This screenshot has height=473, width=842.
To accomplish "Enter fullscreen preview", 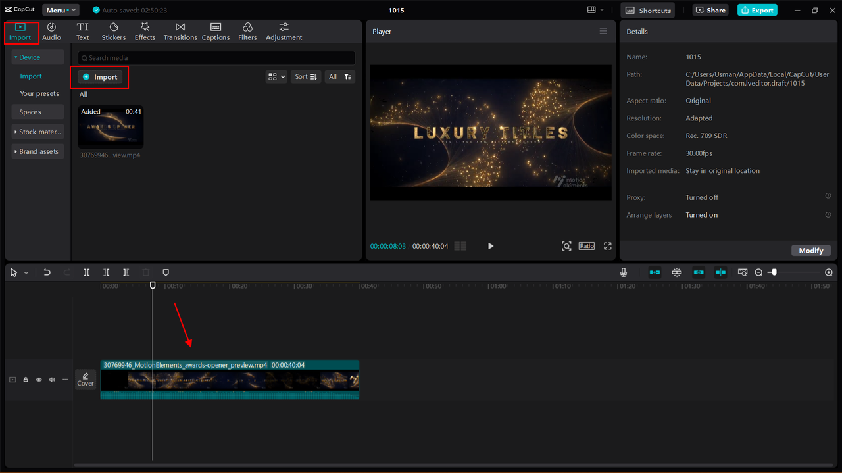I will click(608, 246).
